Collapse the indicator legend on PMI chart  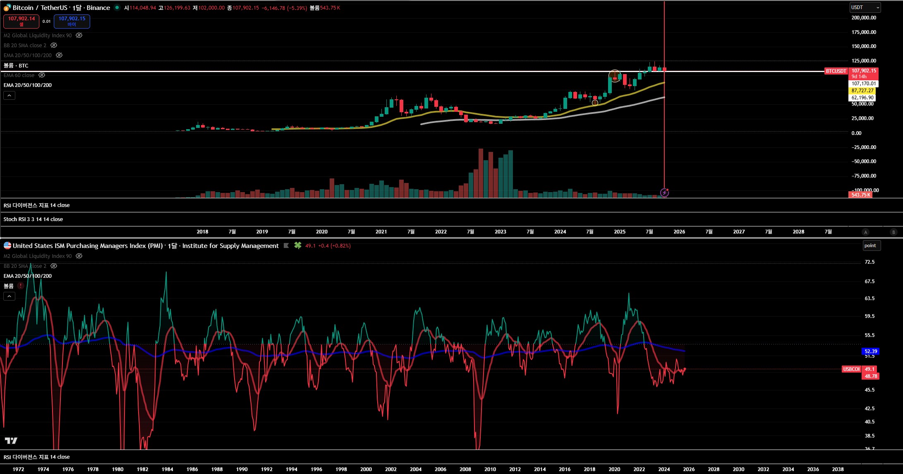9,296
